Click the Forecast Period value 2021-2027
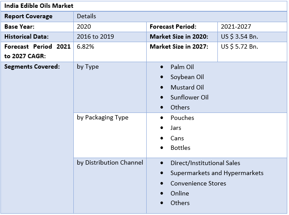289x215 pixels. point(236,26)
